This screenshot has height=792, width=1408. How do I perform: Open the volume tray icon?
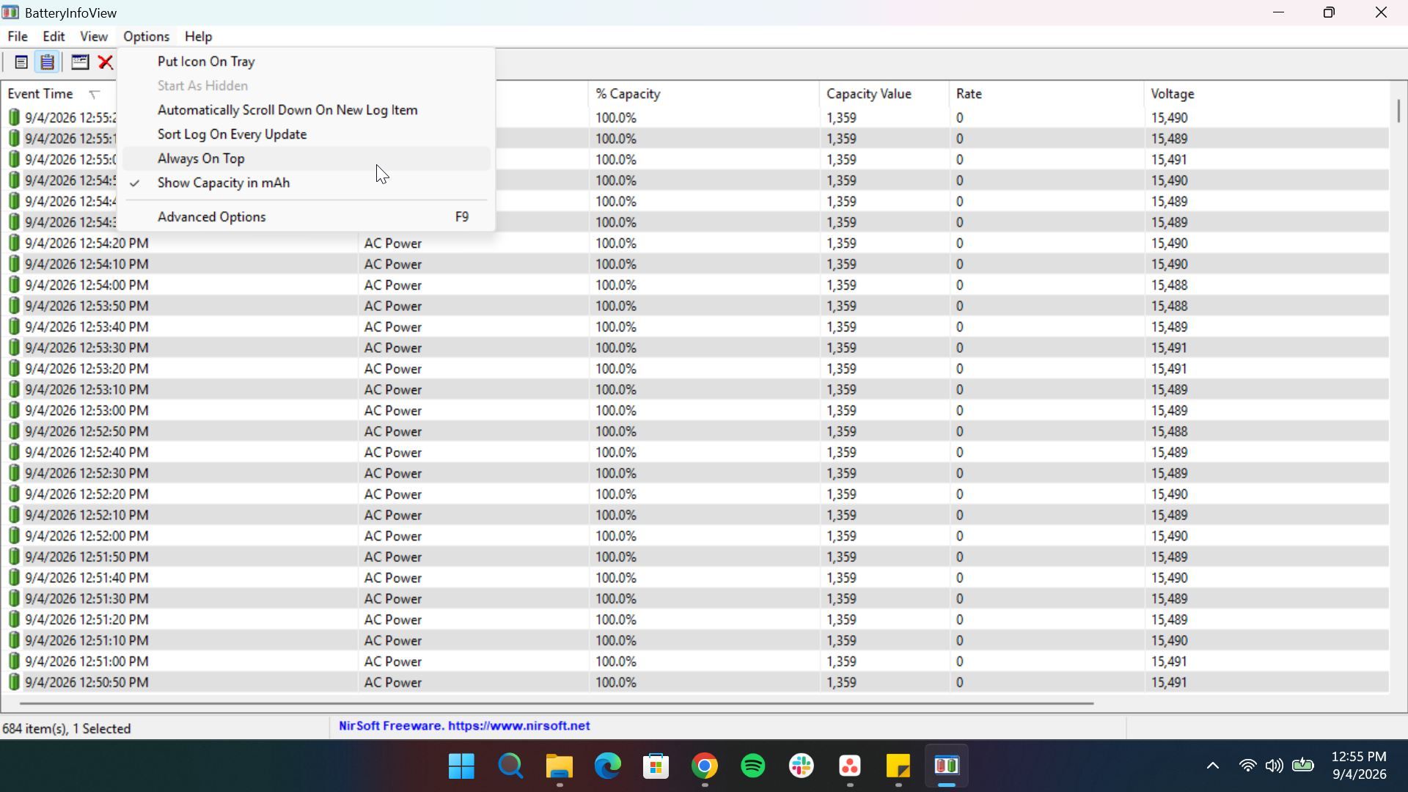click(x=1275, y=766)
